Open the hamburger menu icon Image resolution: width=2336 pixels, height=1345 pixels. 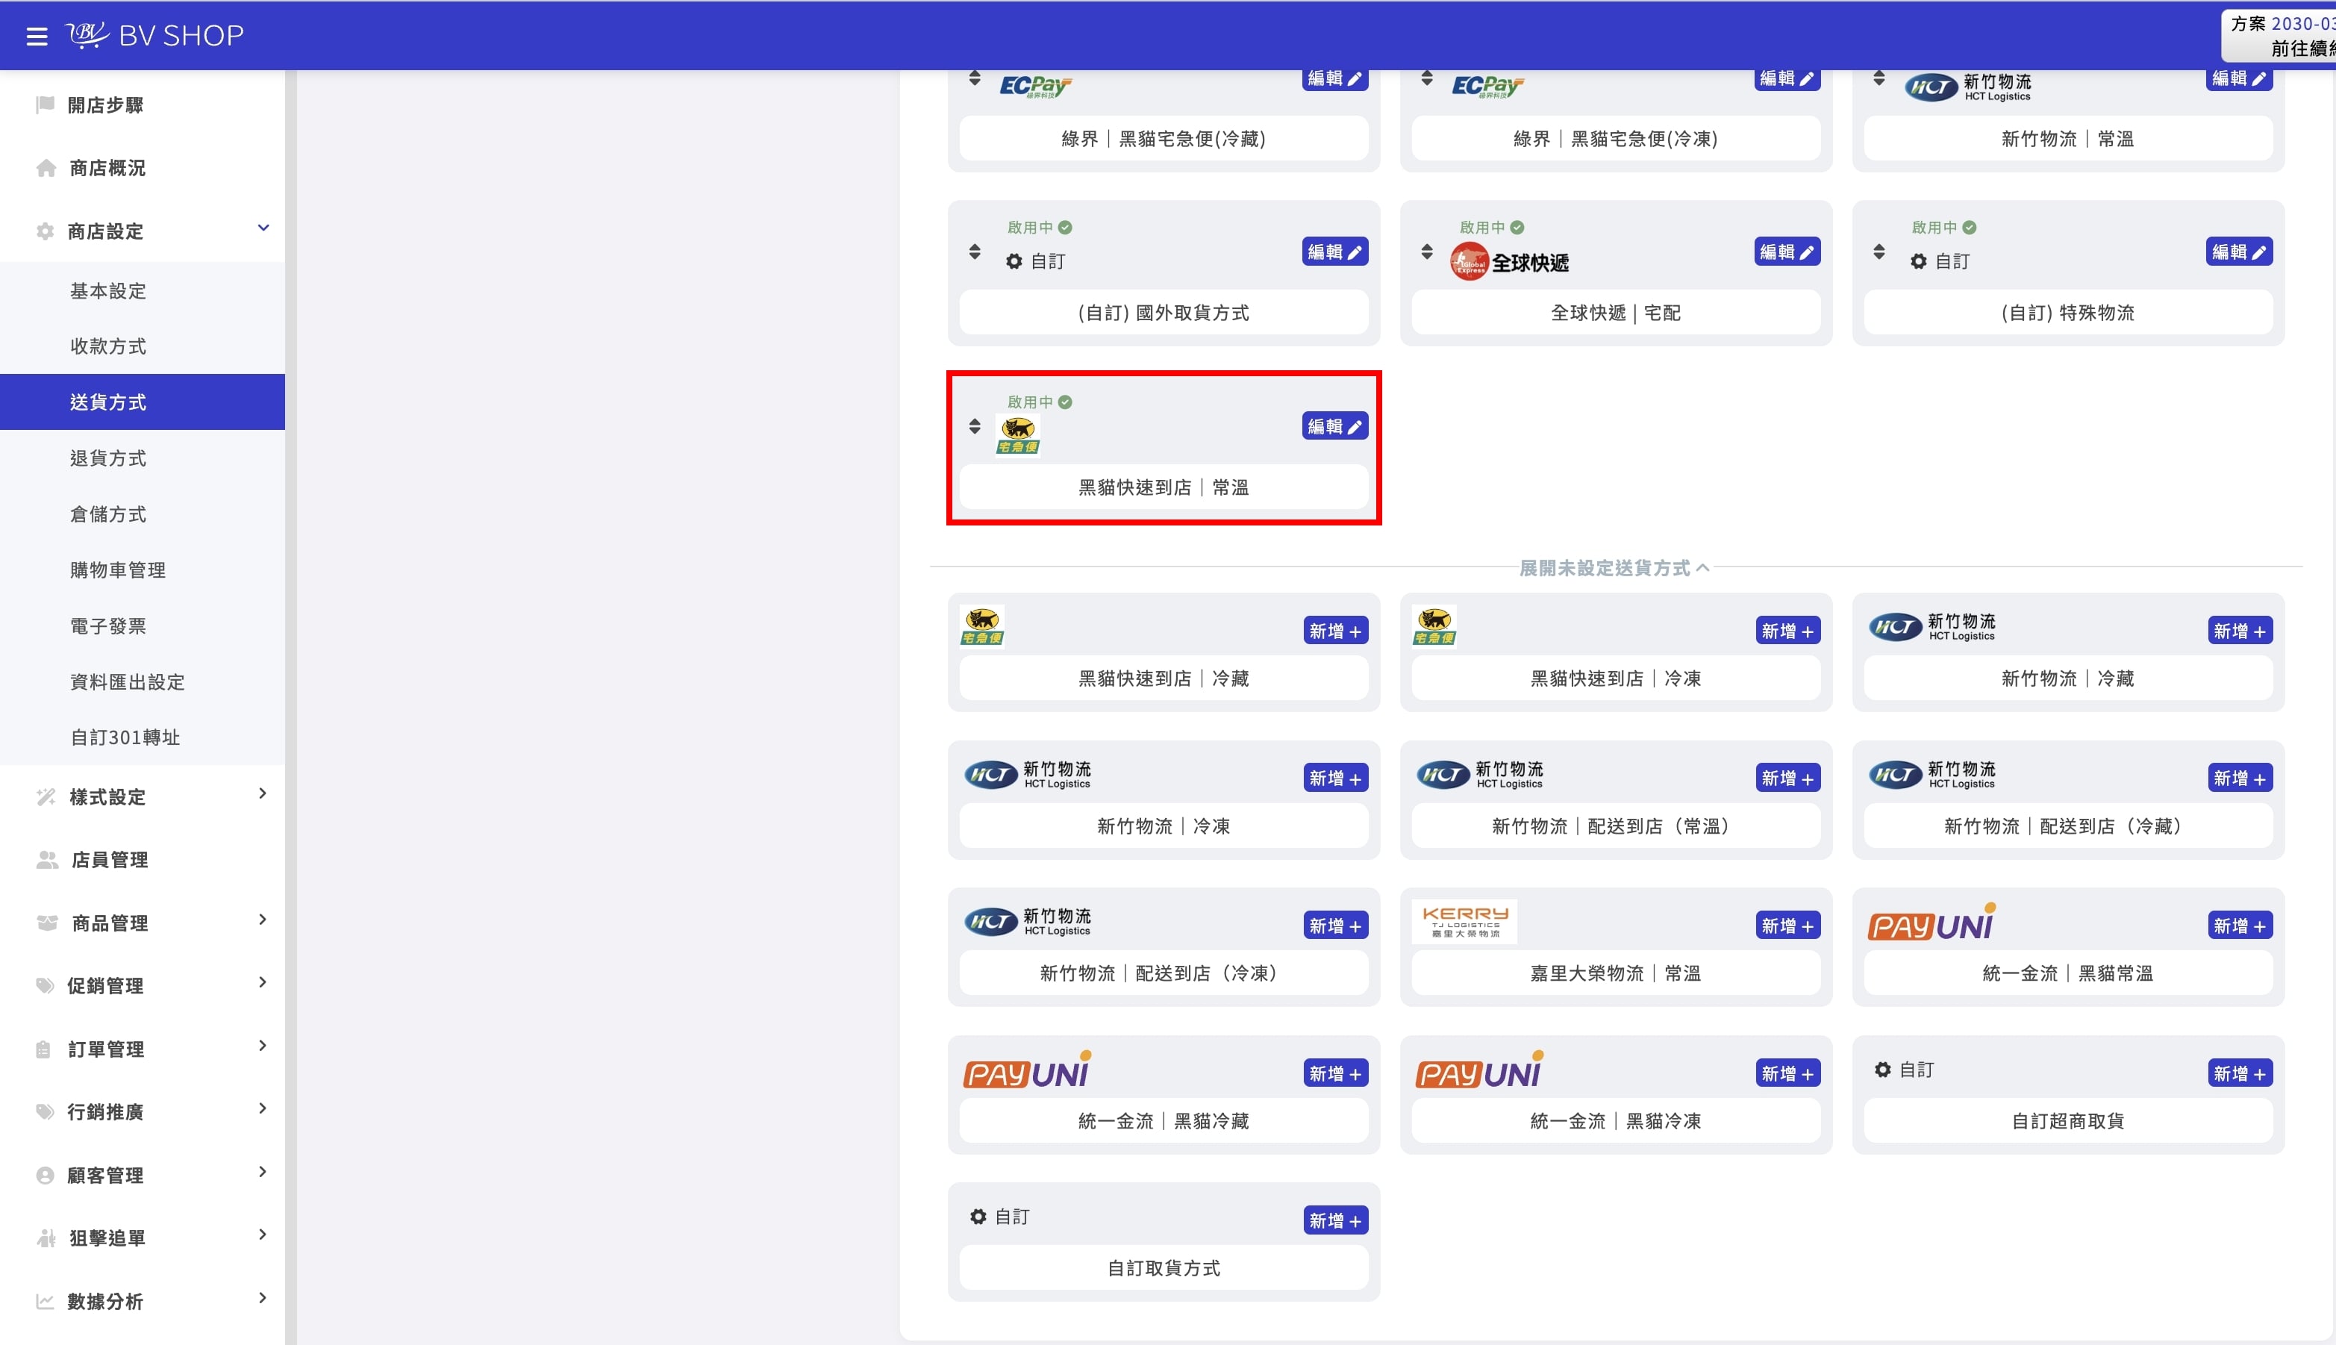(37, 36)
